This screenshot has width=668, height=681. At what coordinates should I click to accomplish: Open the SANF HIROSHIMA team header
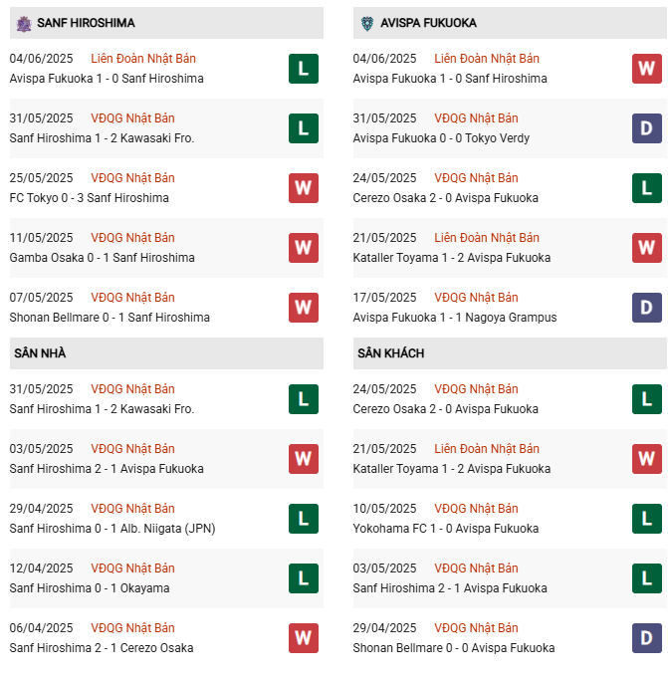tap(166, 23)
